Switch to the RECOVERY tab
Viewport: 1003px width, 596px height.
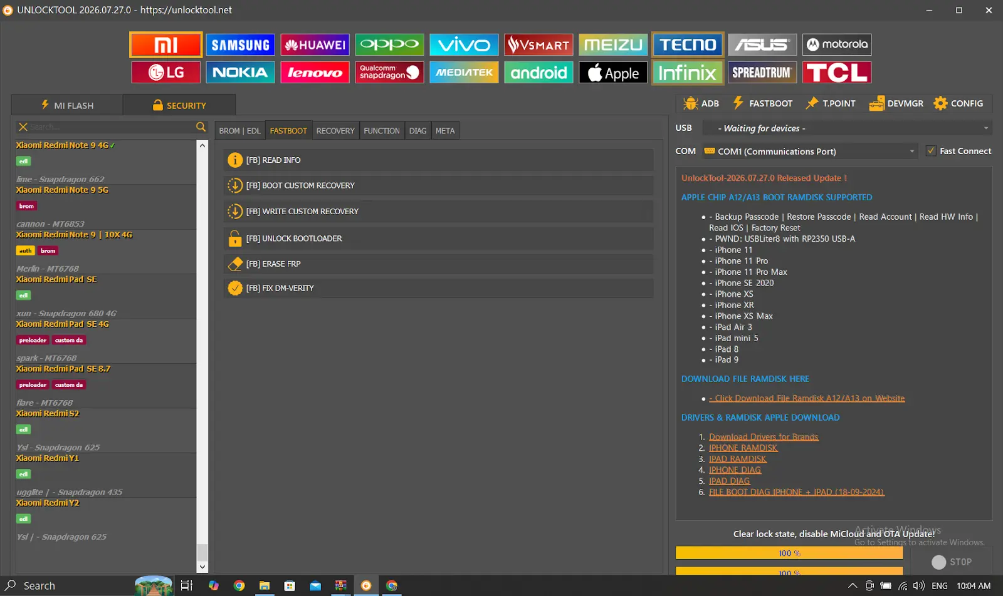pyautogui.click(x=335, y=131)
